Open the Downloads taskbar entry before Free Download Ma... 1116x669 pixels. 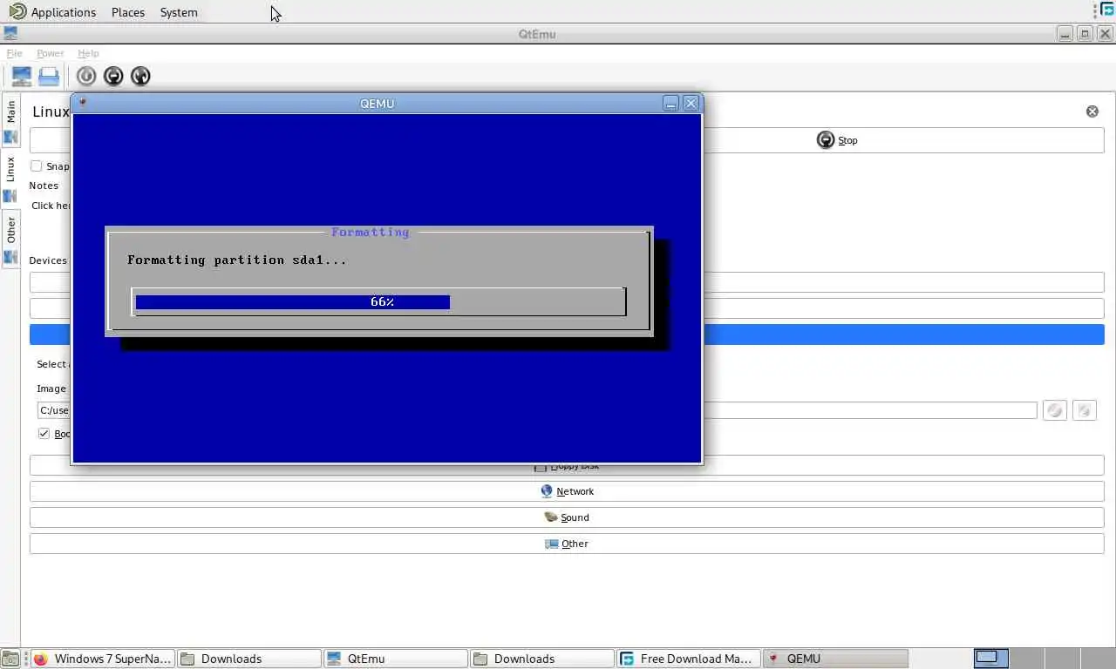click(x=541, y=659)
